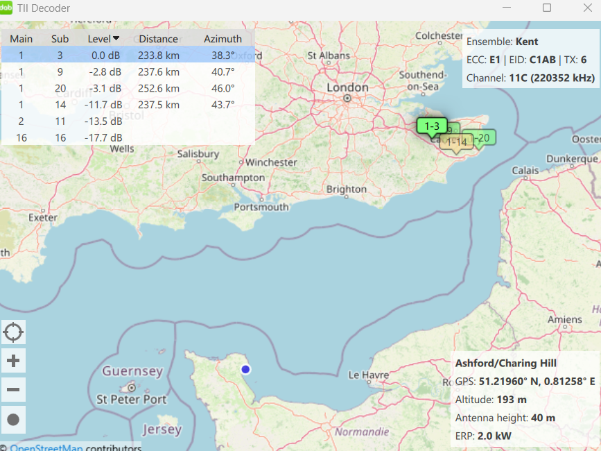Click the ECC E1 EID C1AB line
Viewport: 601px width, 451px height.
pyautogui.click(x=526, y=60)
